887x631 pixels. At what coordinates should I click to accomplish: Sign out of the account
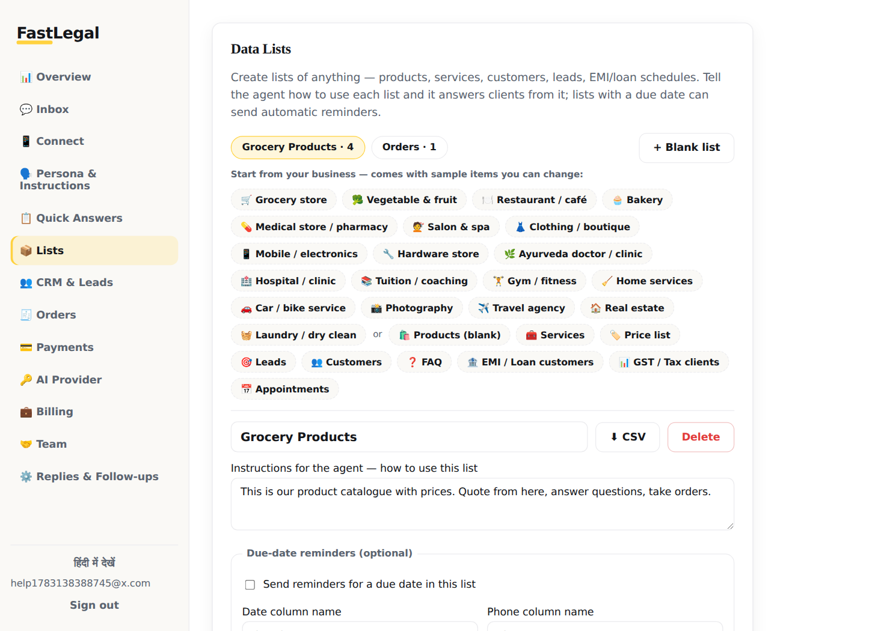click(94, 605)
